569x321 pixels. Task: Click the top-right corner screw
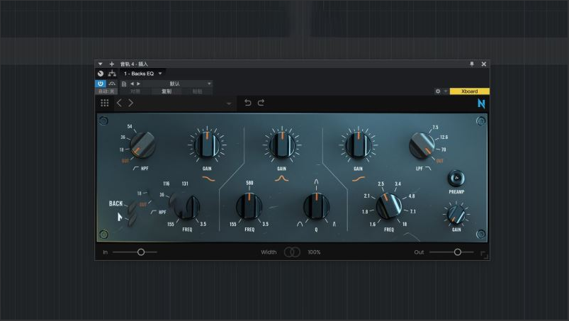[x=481, y=120]
